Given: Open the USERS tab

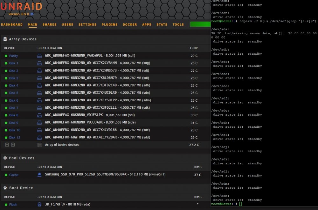Looking at the screenshot, I should pos(67,24).
